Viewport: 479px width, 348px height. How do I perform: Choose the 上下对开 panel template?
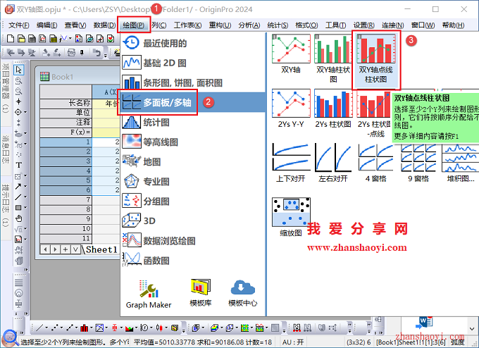click(x=291, y=163)
